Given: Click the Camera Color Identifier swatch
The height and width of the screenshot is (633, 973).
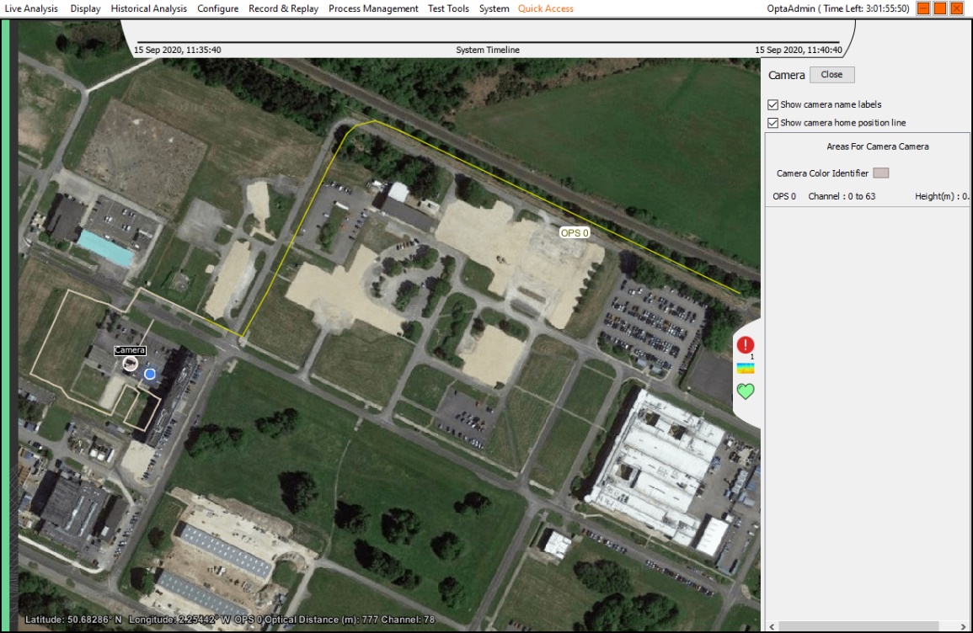Looking at the screenshot, I should [880, 173].
